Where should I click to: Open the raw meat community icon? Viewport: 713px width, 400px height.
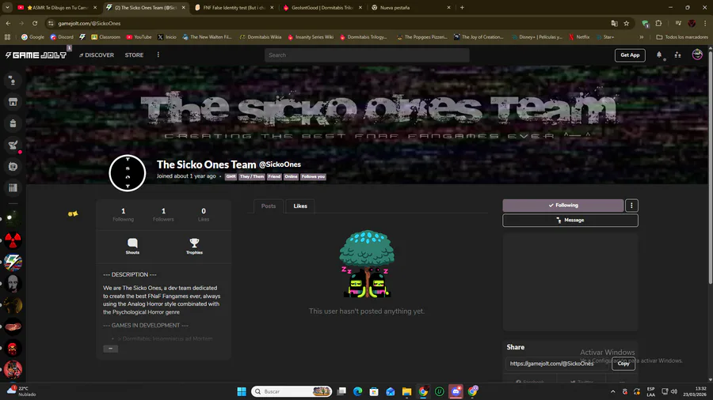pos(13,326)
